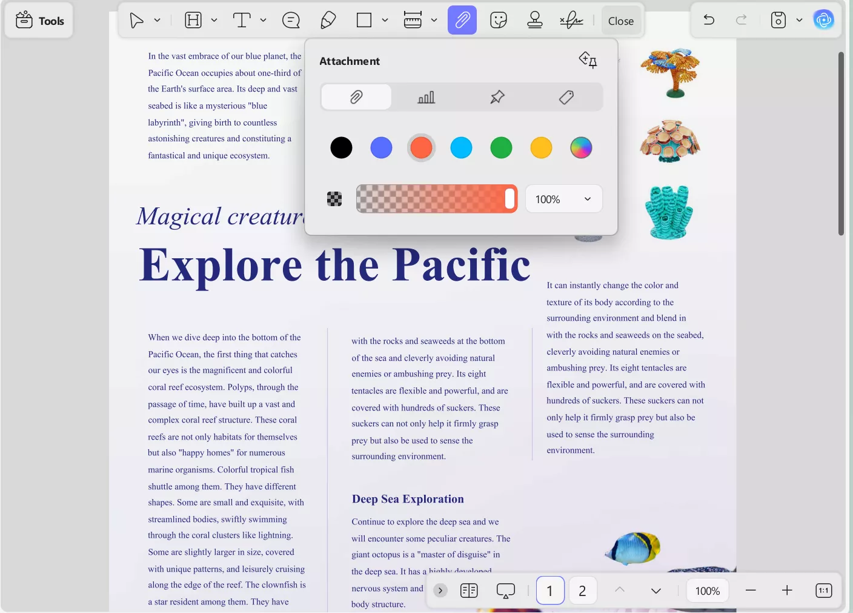853x613 pixels.
Task: Select the comment note tool
Action: (x=291, y=21)
